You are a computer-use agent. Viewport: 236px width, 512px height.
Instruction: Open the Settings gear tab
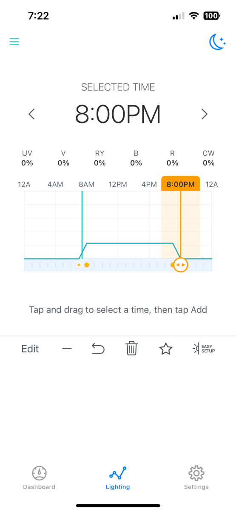pyautogui.click(x=196, y=478)
